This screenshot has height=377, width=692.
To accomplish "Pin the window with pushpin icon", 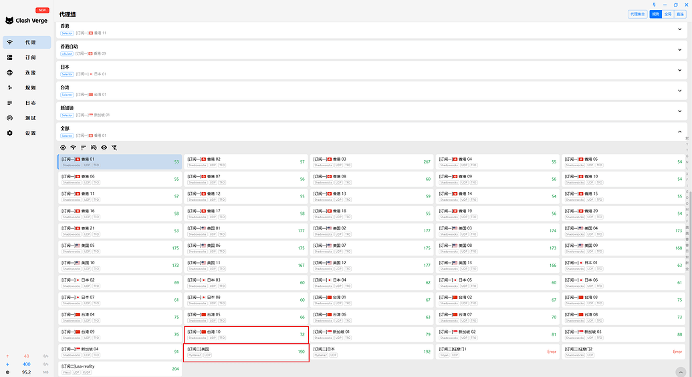I will coord(654,5).
